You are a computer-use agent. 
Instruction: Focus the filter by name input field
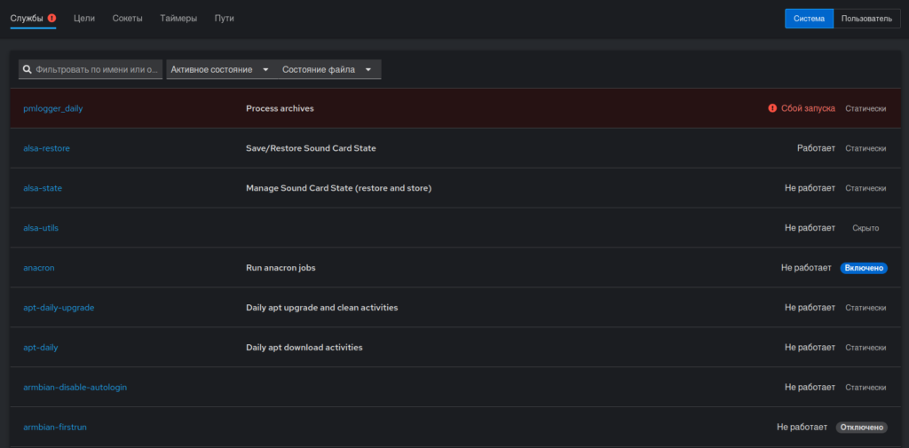pyautogui.click(x=91, y=69)
